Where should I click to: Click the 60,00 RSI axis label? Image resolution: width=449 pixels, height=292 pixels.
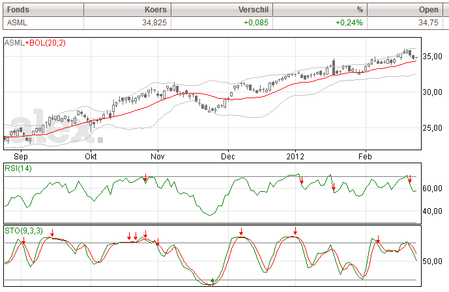pos(433,189)
